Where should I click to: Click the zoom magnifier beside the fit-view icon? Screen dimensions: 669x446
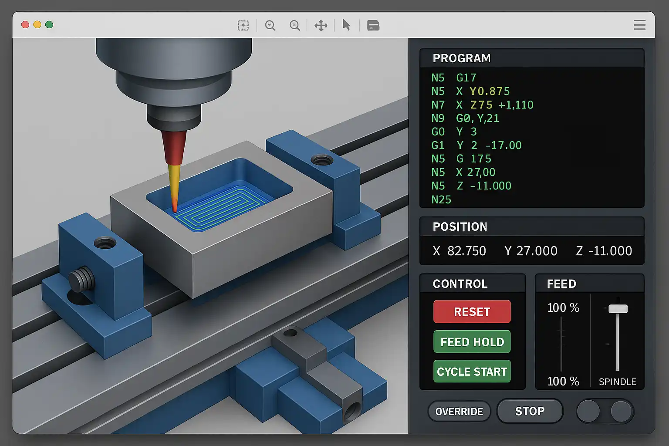(x=270, y=25)
